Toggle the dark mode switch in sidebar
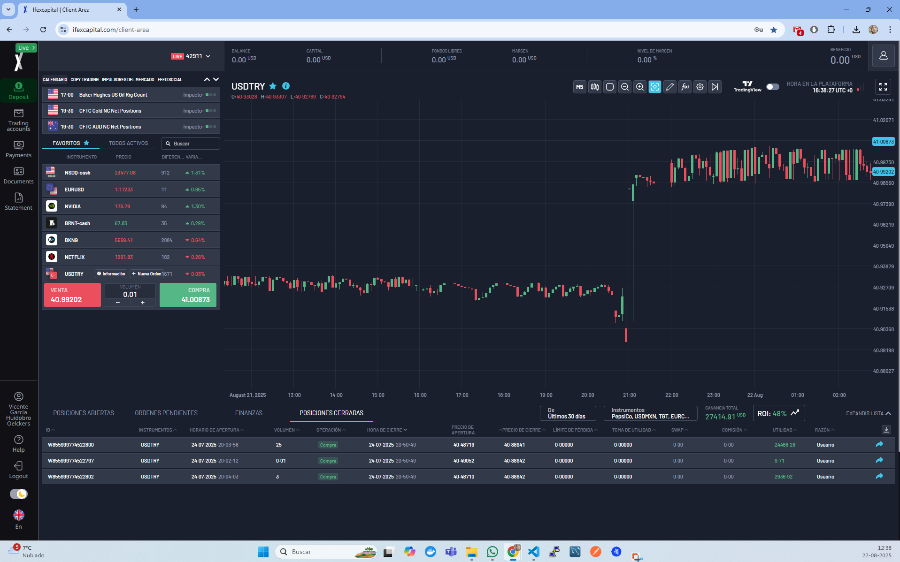This screenshot has width=900, height=562. coord(19,494)
